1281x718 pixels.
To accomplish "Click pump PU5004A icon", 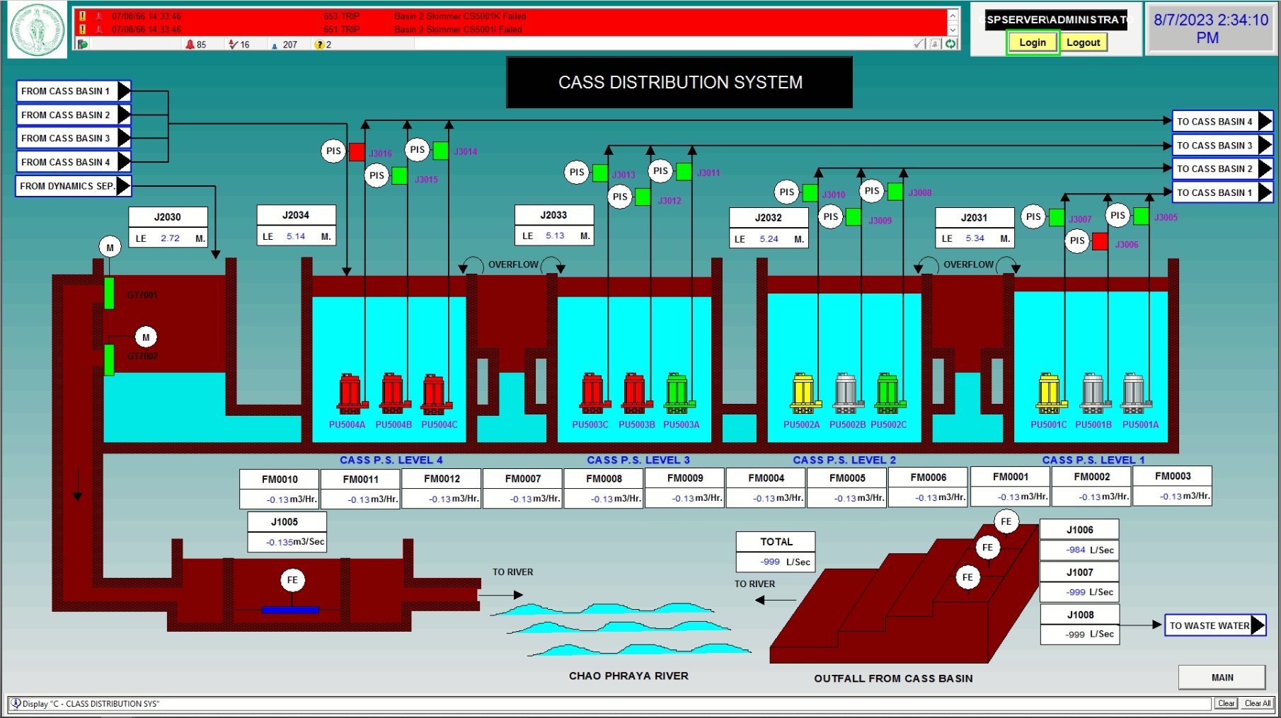I will pyautogui.click(x=350, y=394).
